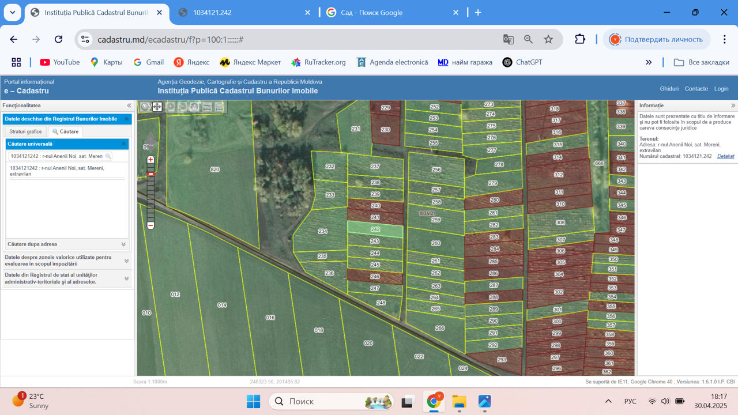This screenshot has height=415, width=738.
Task: Click parcel 260 on the map
Action: point(436,243)
